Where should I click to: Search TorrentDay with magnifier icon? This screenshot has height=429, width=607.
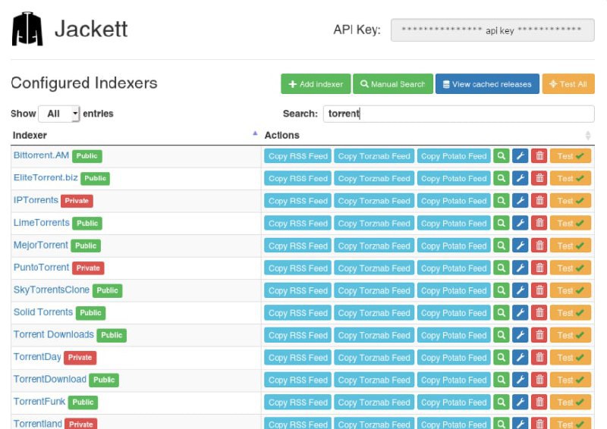point(501,358)
